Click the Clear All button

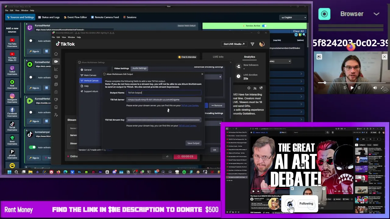[x=298, y=31]
